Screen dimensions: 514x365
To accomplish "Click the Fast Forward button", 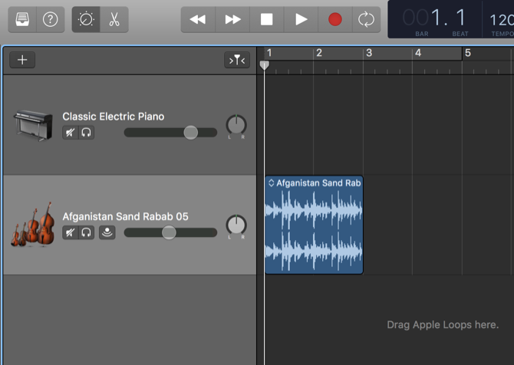I will point(232,19).
